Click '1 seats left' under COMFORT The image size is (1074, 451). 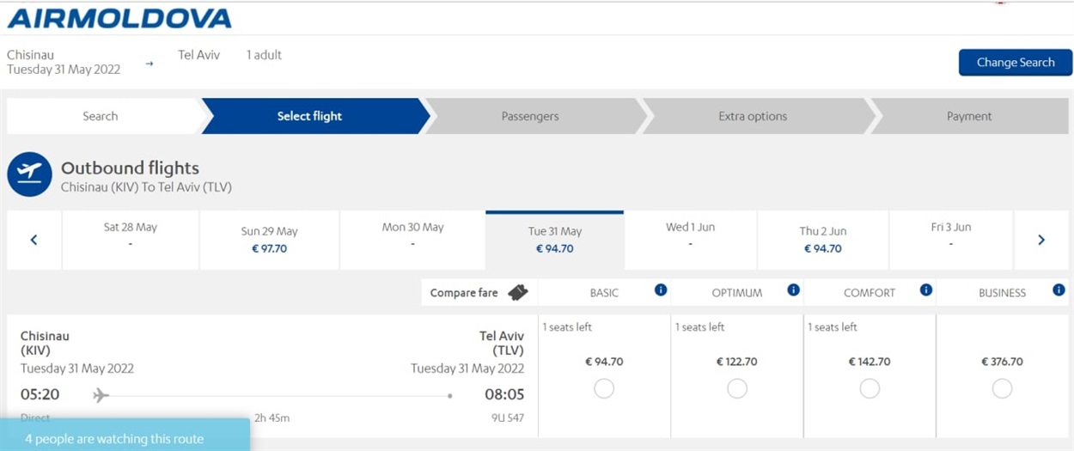pos(833,327)
